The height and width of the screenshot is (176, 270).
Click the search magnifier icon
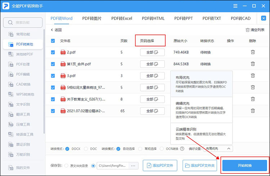tap(10, 23)
